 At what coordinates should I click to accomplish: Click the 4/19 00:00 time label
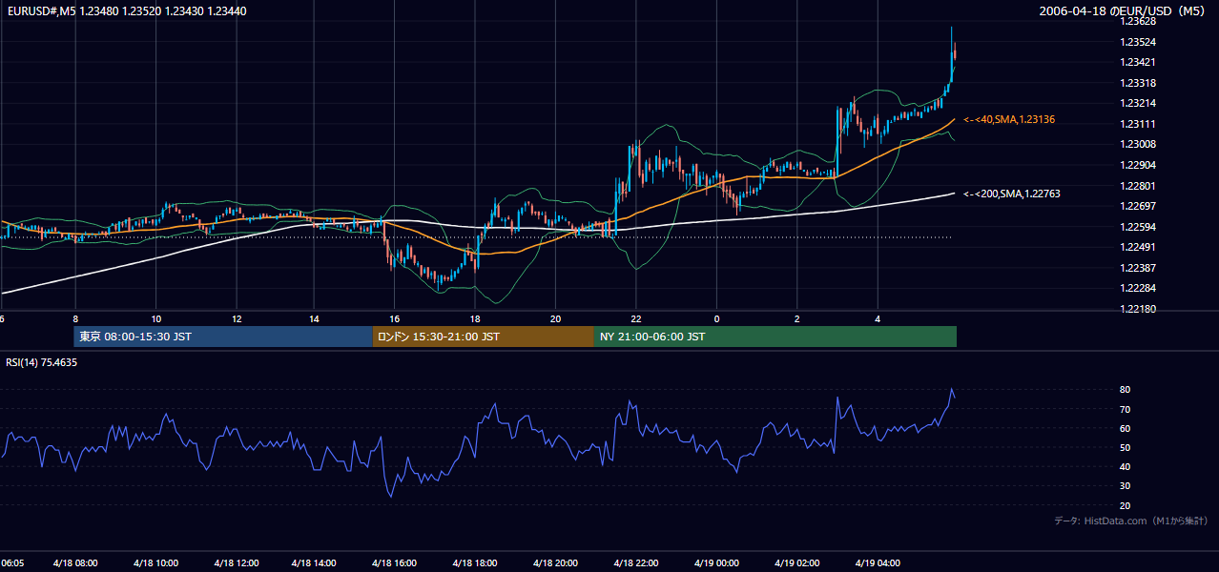(x=715, y=562)
